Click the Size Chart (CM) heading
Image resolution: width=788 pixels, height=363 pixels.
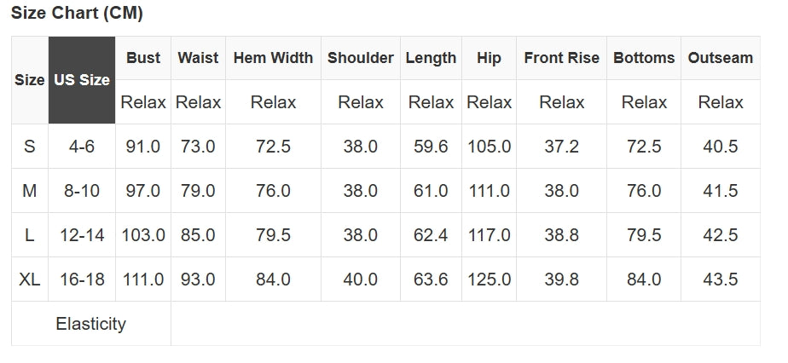pyautogui.click(x=77, y=13)
